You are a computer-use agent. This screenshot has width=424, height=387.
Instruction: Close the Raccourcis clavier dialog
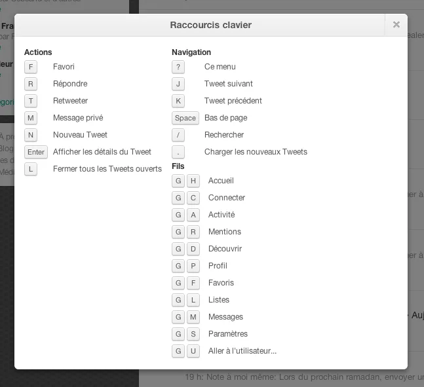[x=396, y=25]
